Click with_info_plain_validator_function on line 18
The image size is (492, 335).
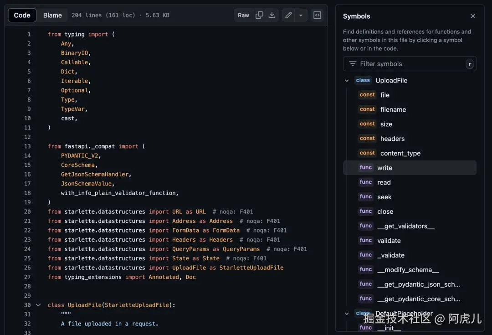(x=118, y=193)
